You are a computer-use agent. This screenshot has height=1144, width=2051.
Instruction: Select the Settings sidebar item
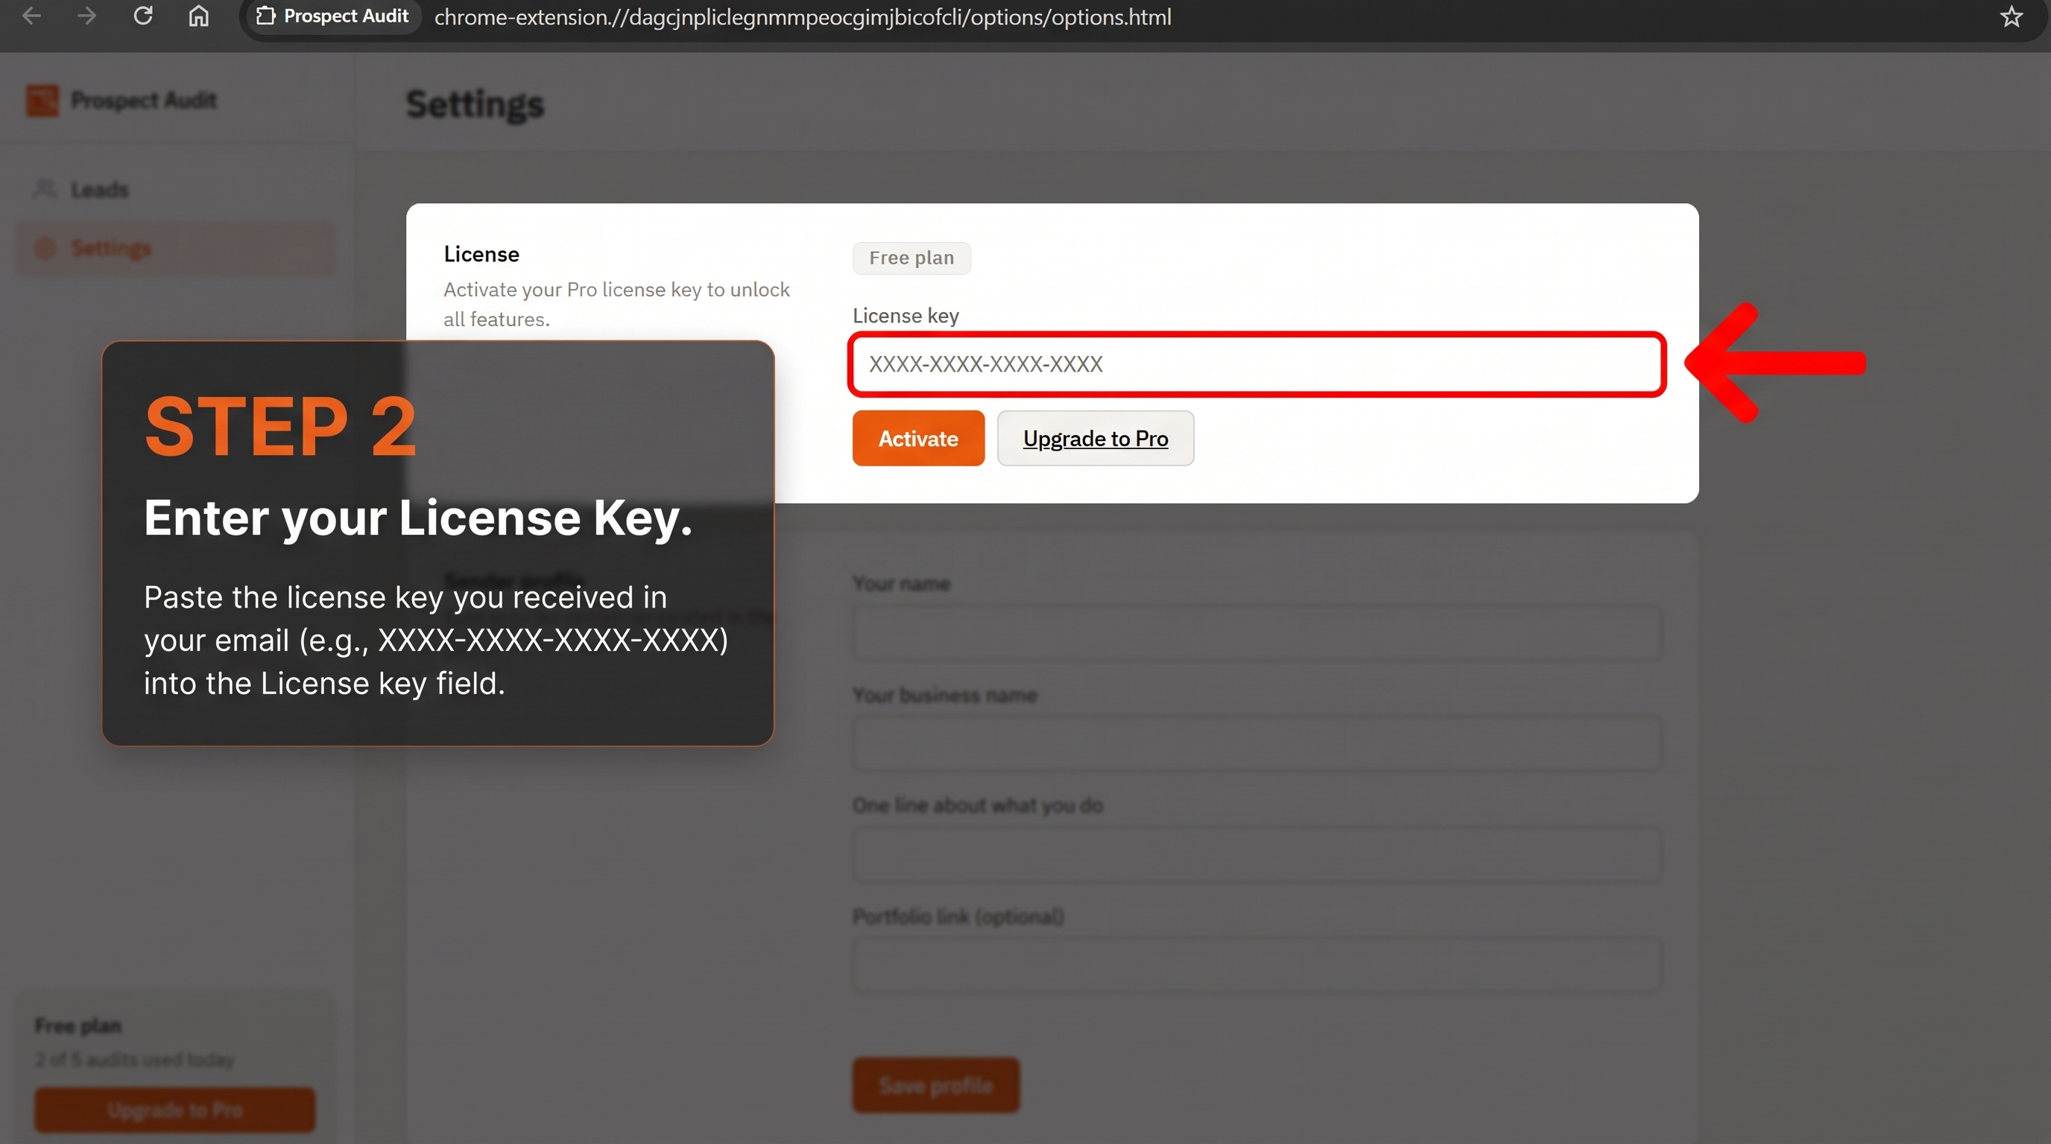pyautogui.click(x=175, y=248)
